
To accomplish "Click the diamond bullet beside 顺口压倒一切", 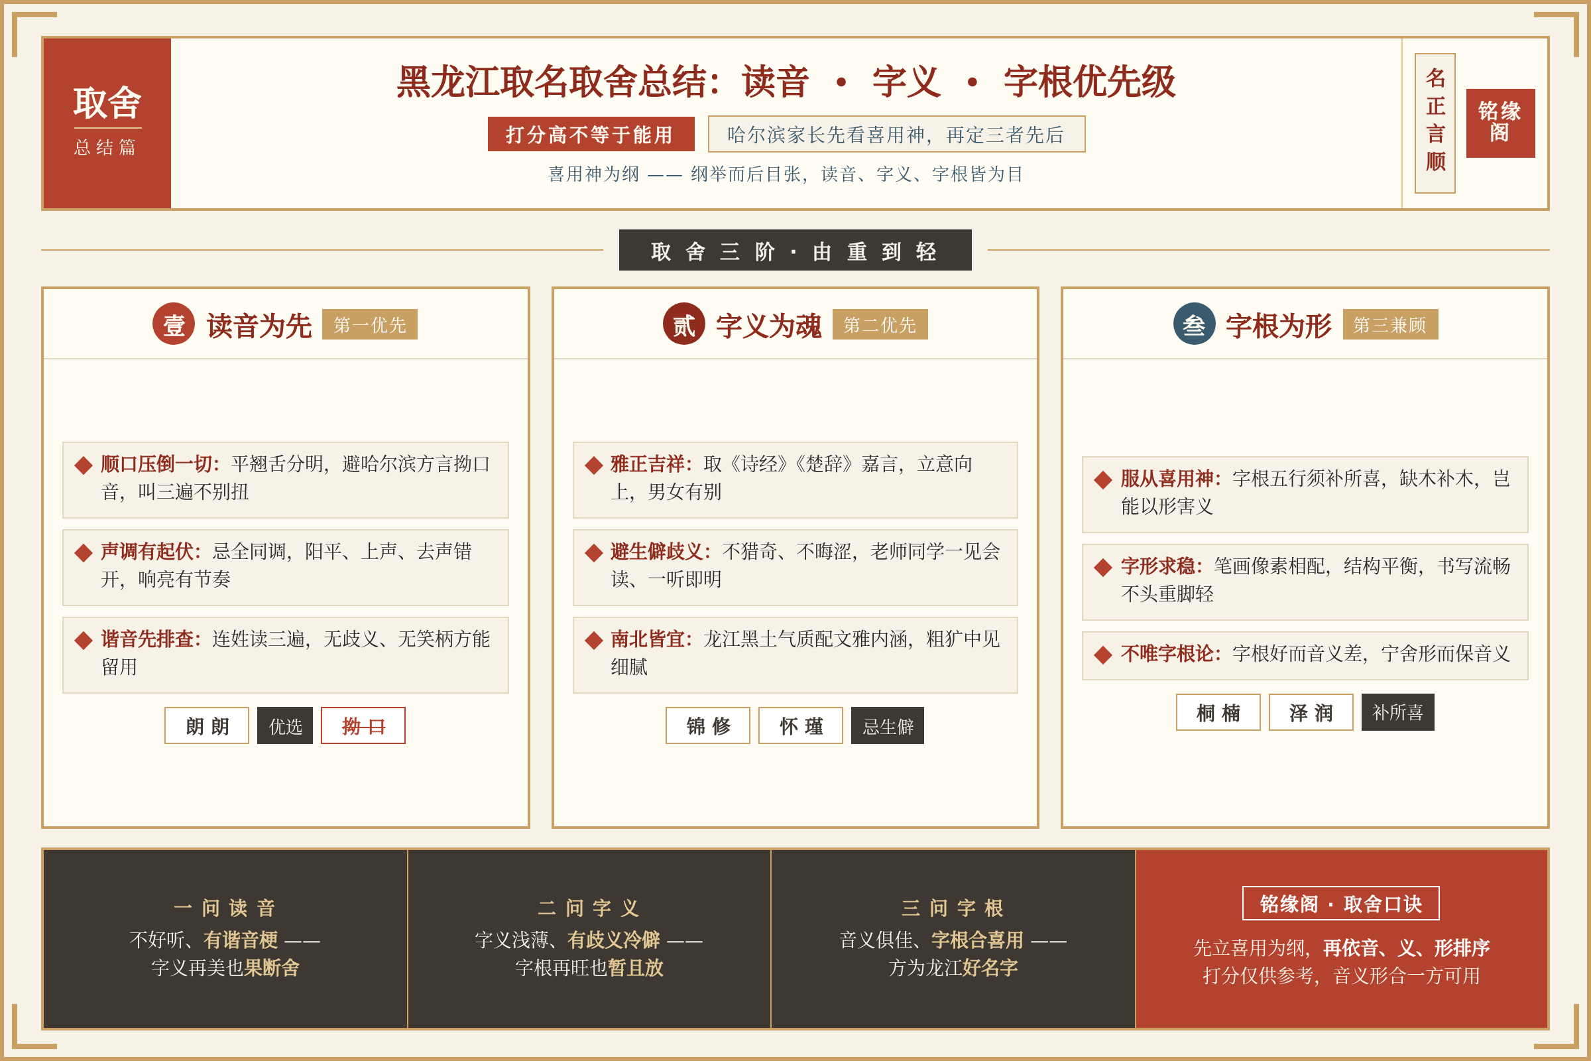I will [x=84, y=465].
